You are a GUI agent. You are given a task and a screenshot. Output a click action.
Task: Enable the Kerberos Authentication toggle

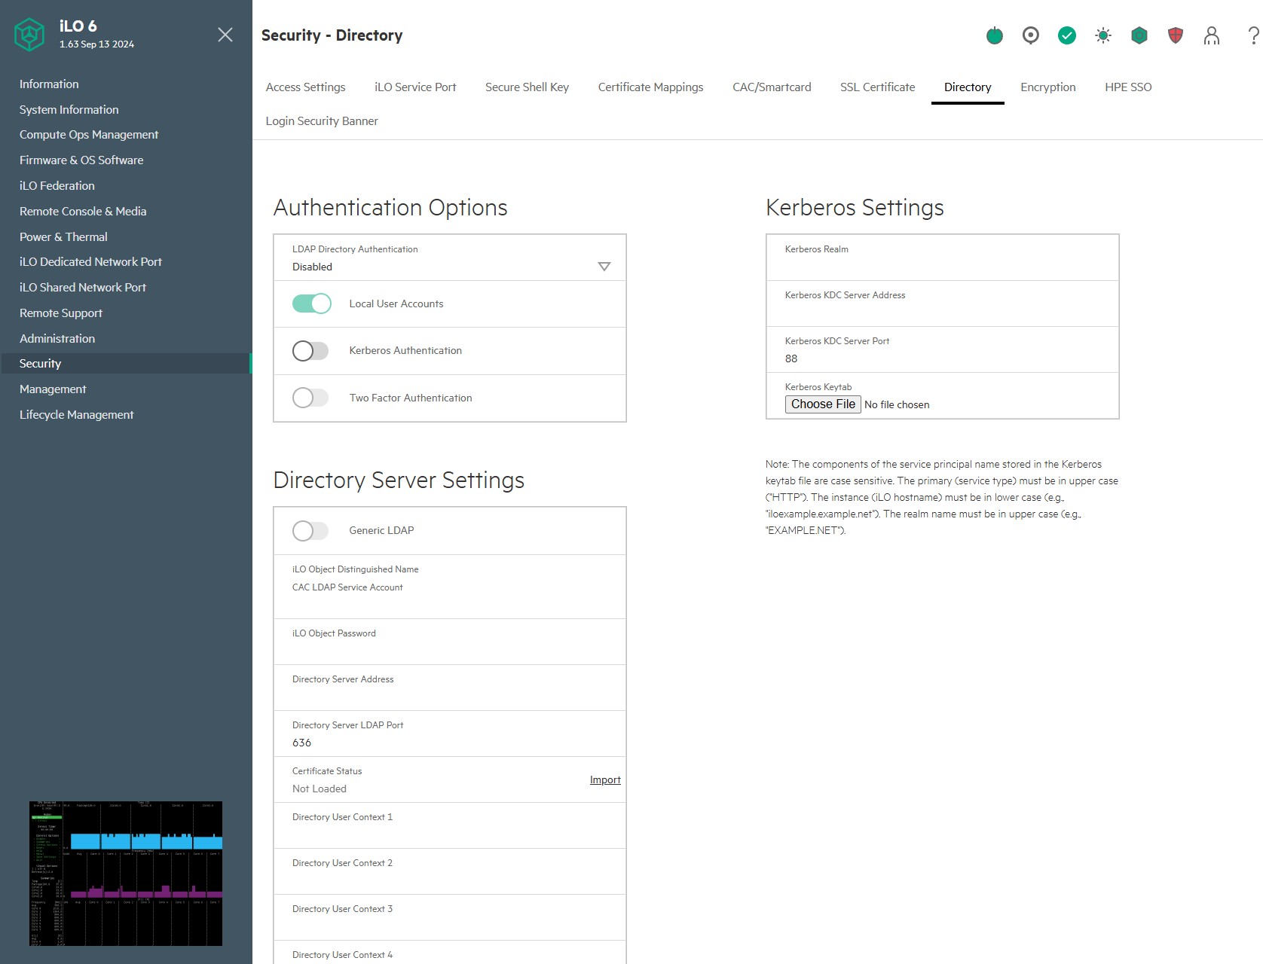click(310, 351)
